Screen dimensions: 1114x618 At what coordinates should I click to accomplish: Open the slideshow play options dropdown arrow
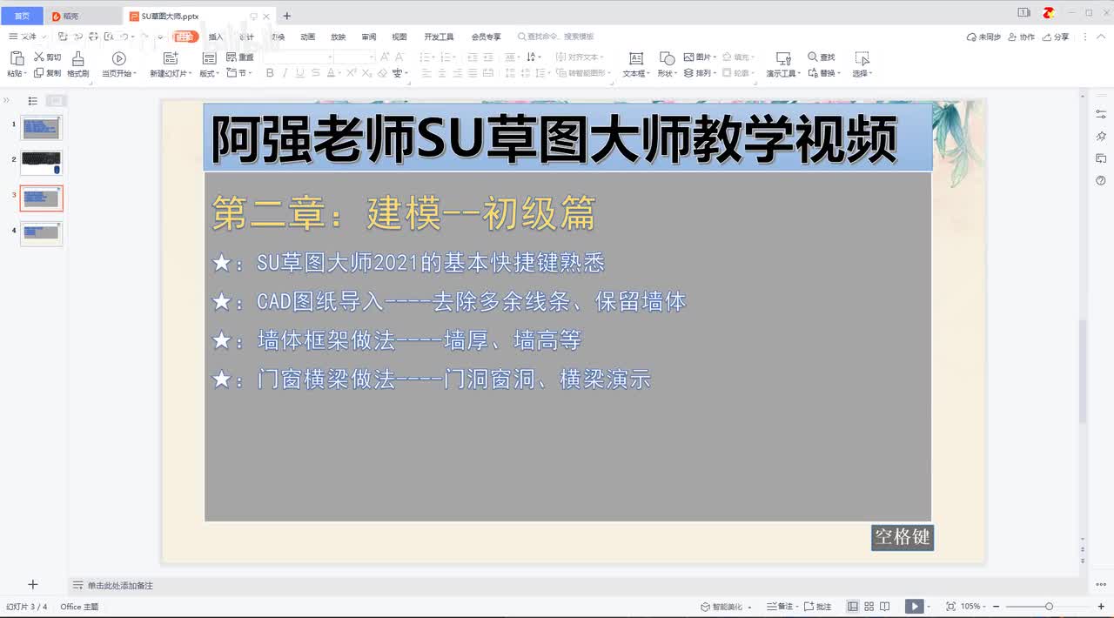point(929,606)
